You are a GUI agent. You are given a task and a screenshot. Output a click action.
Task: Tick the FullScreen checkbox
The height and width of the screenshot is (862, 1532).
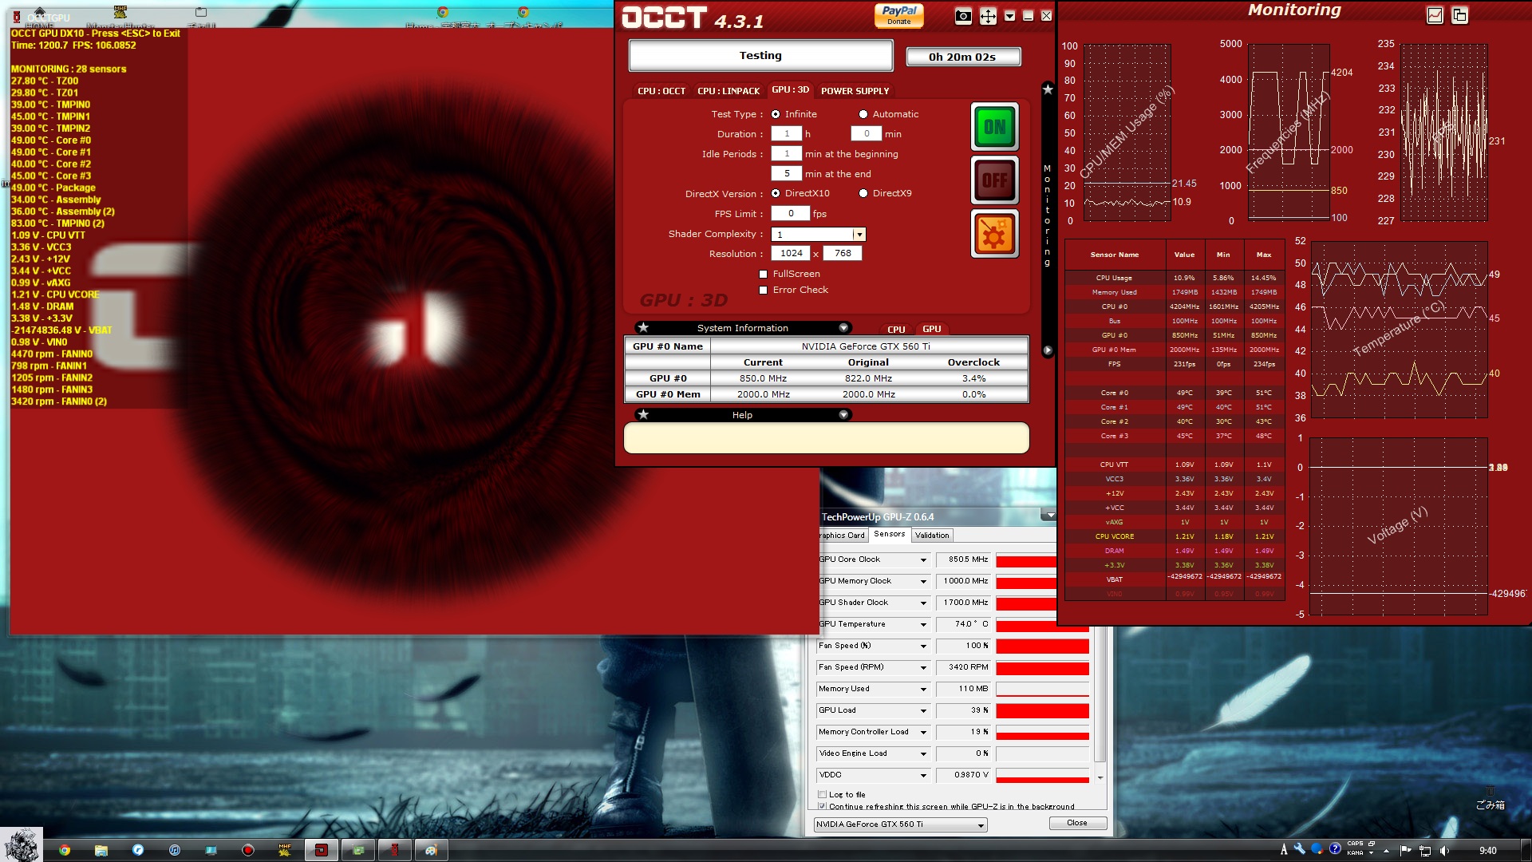763,274
